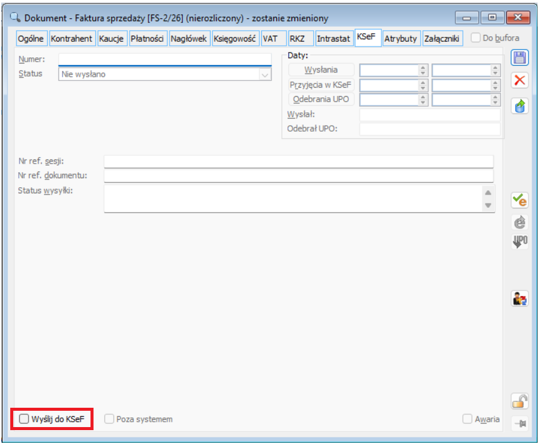Screen dimensions: 540x444
Task: Click the save diskette icon
Action: pyautogui.click(x=519, y=58)
